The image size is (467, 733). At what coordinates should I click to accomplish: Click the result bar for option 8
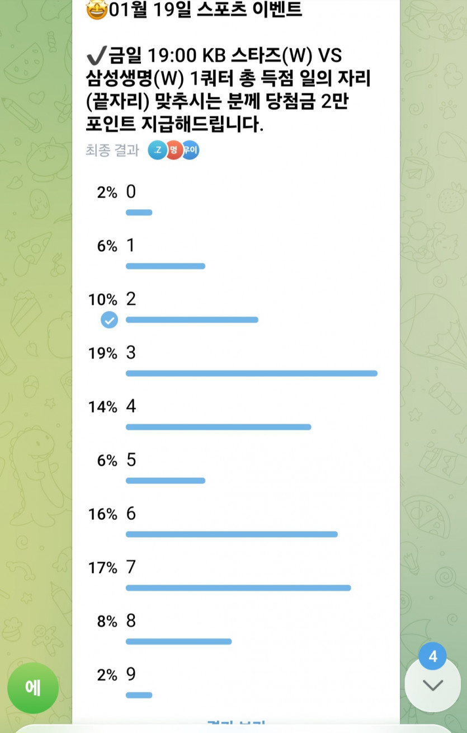[x=178, y=641]
